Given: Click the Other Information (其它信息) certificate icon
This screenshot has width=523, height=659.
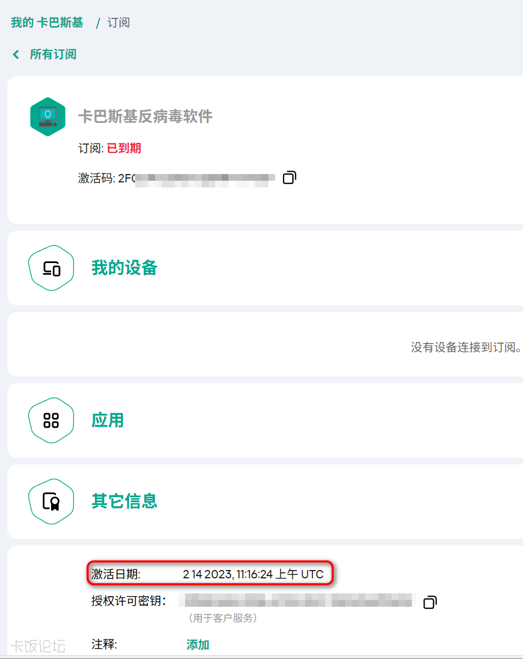Looking at the screenshot, I should click(x=51, y=502).
